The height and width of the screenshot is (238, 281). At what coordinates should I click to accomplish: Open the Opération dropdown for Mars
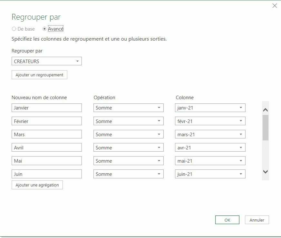(x=128, y=134)
